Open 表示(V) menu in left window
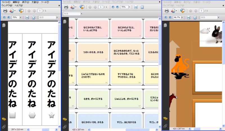Screen dimensions: 225x131 pos(26,2)
